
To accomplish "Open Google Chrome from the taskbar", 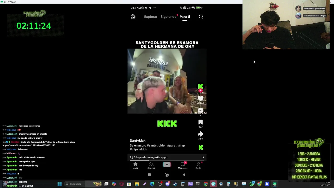I will coord(206,184).
